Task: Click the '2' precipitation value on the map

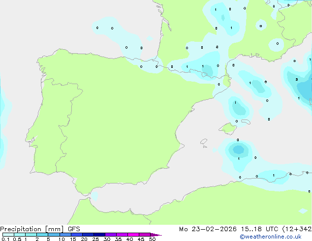Action: (297, 80)
